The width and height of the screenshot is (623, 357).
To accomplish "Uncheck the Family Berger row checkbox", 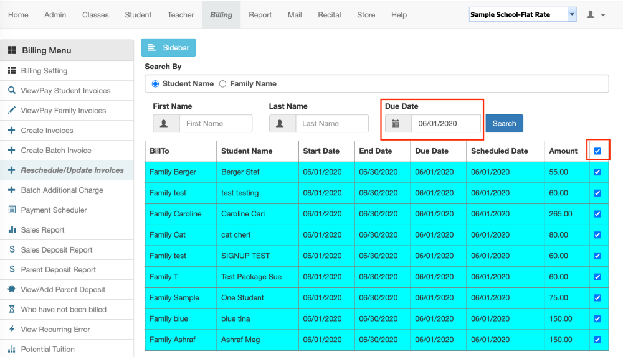I will pyautogui.click(x=597, y=172).
